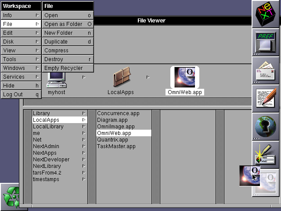Image resolution: width=281 pixels, height=211 pixels.
Task: Open the Mail envelope dock icon
Action: (x=265, y=70)
